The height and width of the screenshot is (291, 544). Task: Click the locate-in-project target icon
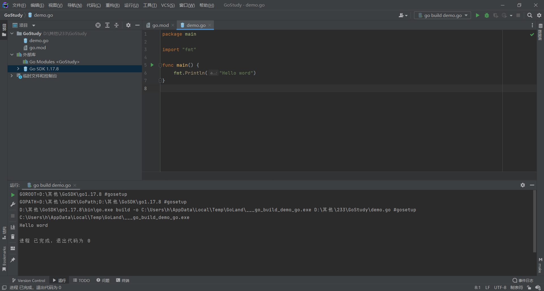tap(98, 25)
